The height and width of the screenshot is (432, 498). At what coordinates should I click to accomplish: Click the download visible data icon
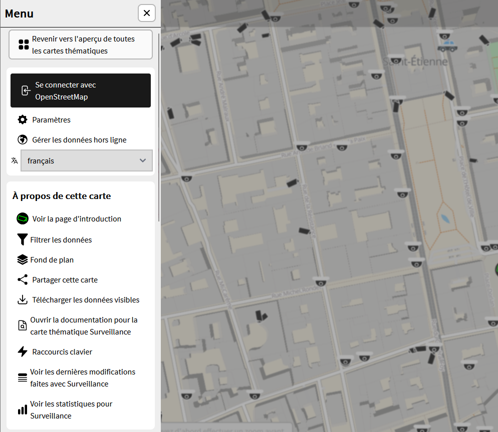23,300
